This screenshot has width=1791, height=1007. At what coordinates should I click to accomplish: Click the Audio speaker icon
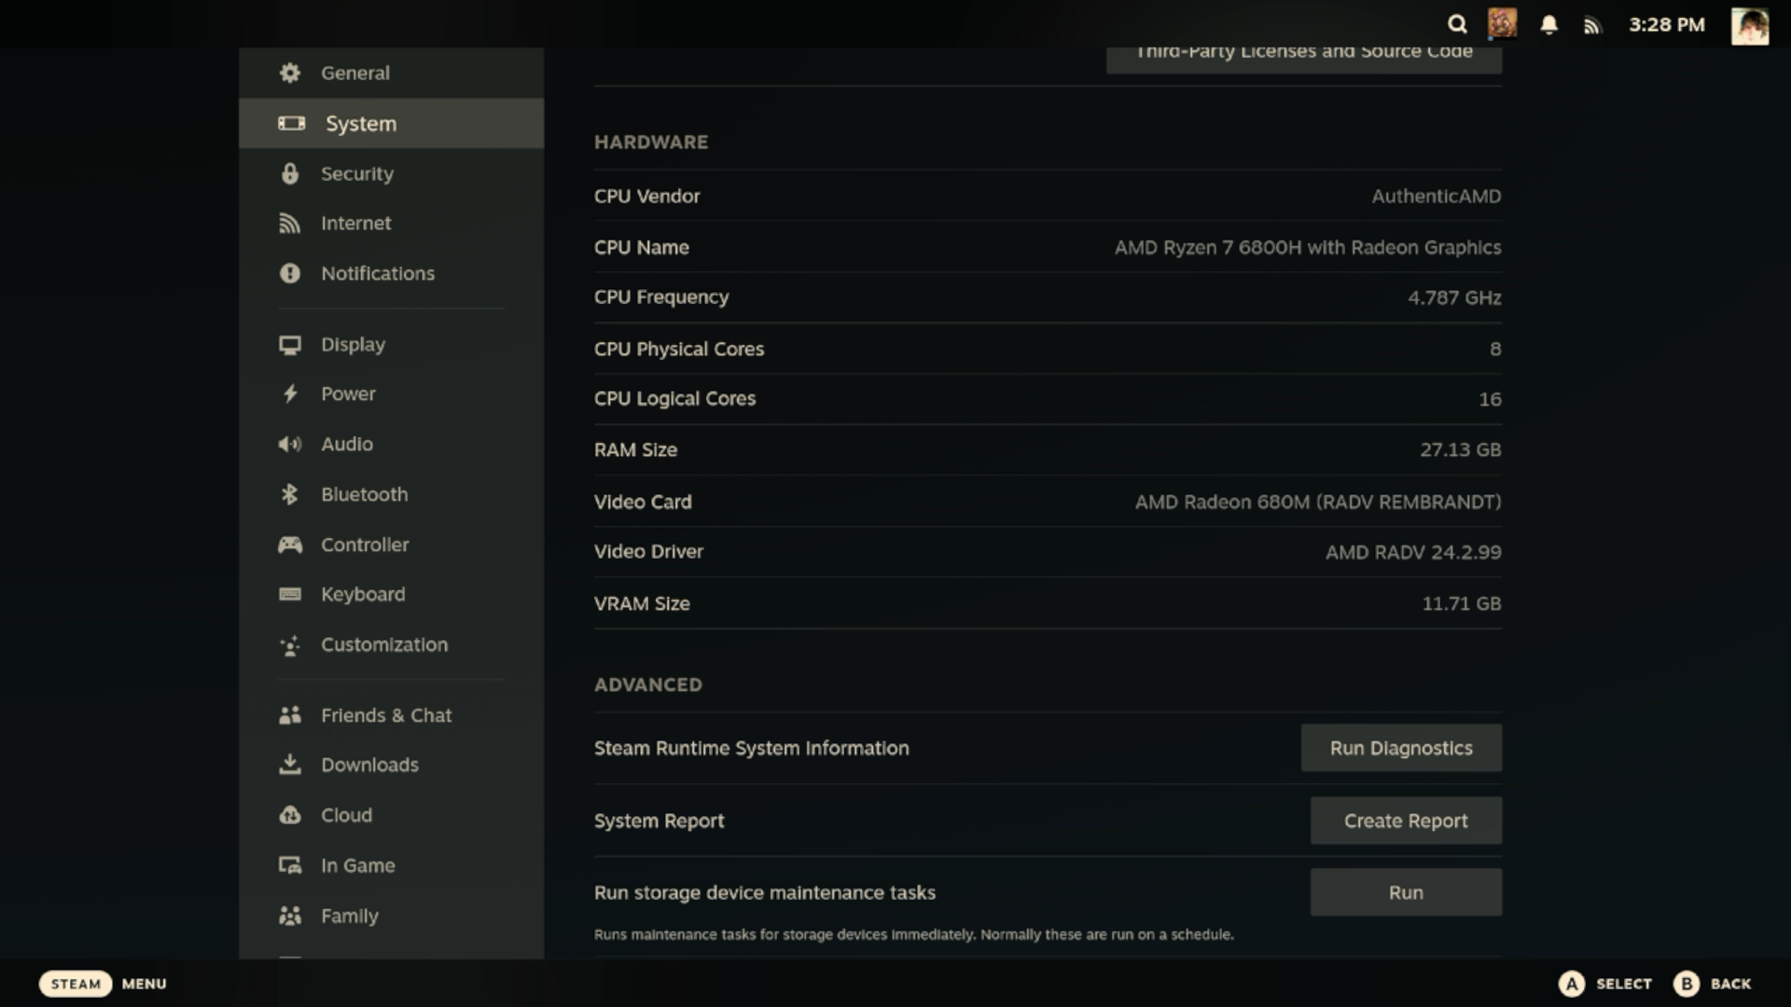click(290, 444)
